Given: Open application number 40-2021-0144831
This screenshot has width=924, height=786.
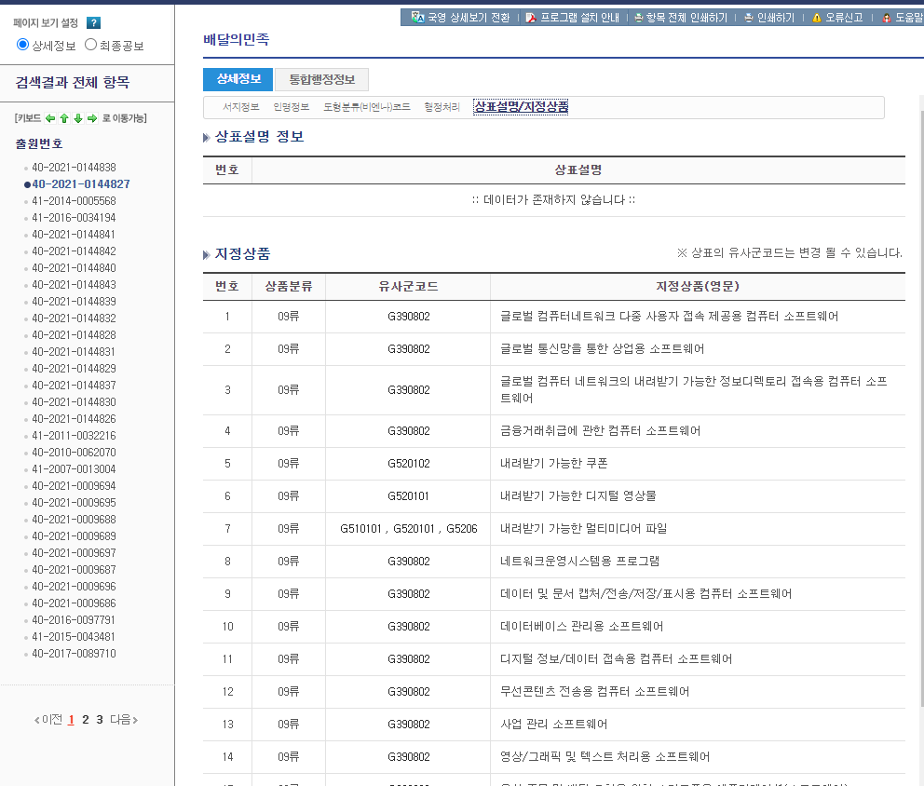Looking at the screenshot, I should click(x=74, y=352).
